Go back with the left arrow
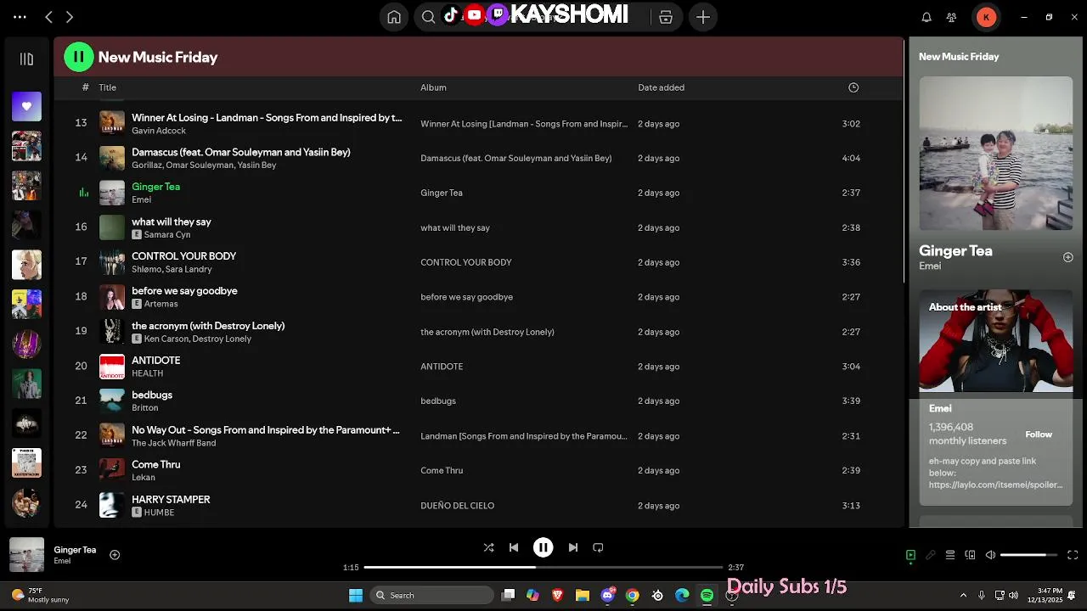The height and width of the screenshot is (611, 1087). click(48, 17)
